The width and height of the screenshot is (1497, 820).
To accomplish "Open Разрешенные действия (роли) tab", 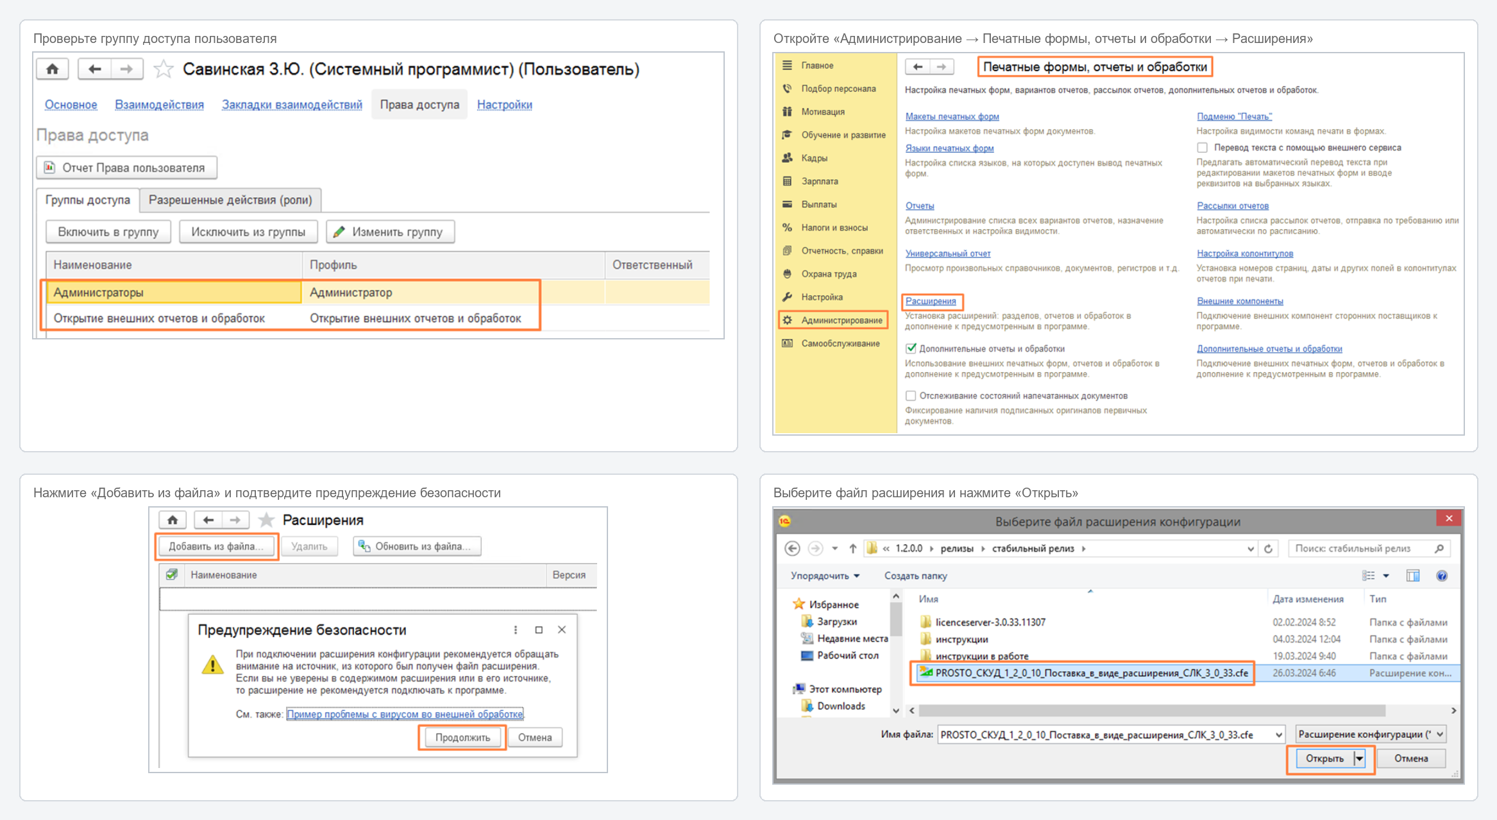I will click(230, 200).
